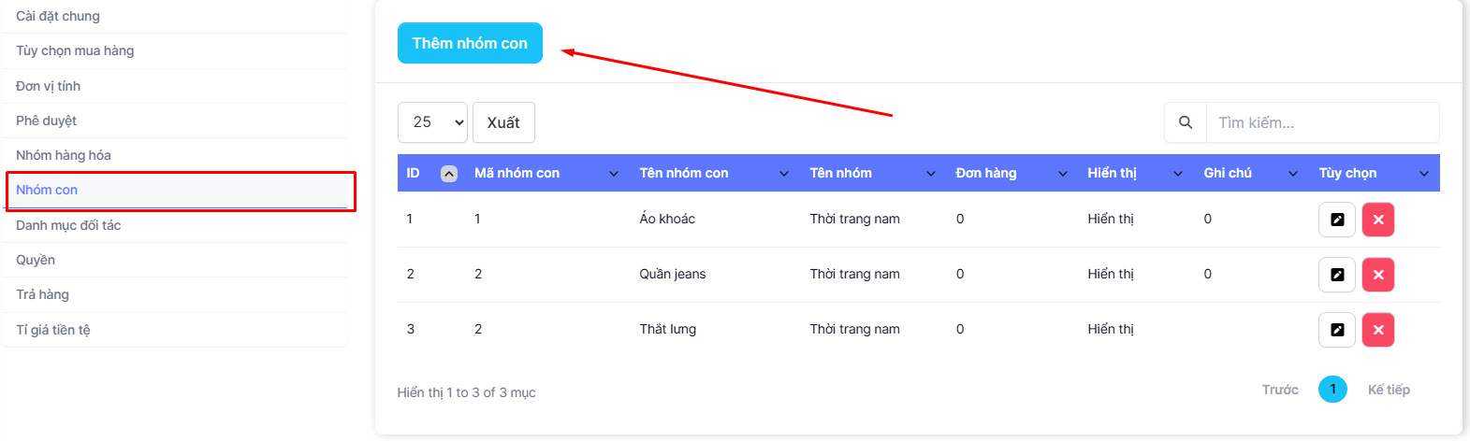
Task: Edit the Quần jeans subgroup
Action: [x=1336, y=275]
